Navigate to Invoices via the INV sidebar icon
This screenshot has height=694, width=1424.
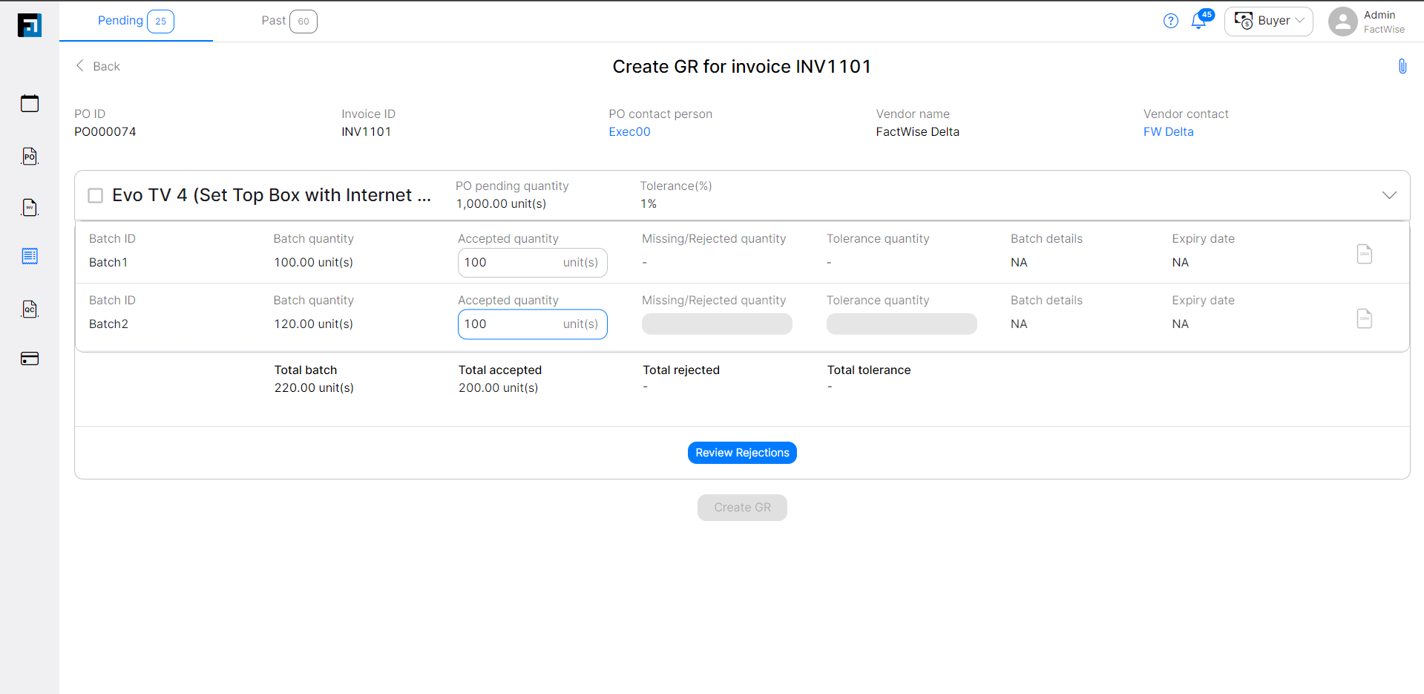29,207
